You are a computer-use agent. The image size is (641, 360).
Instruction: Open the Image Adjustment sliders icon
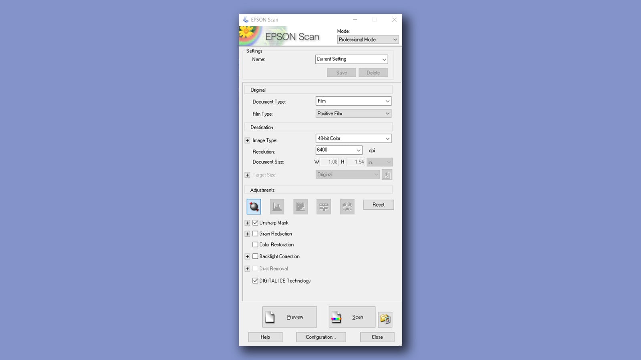pos(324,206)
